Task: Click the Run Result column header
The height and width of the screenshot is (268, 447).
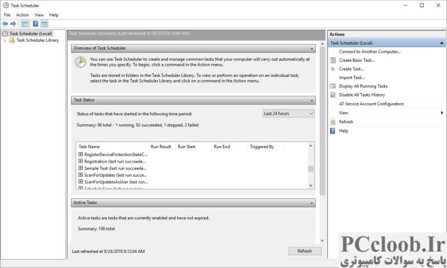Action: [161, 147]
